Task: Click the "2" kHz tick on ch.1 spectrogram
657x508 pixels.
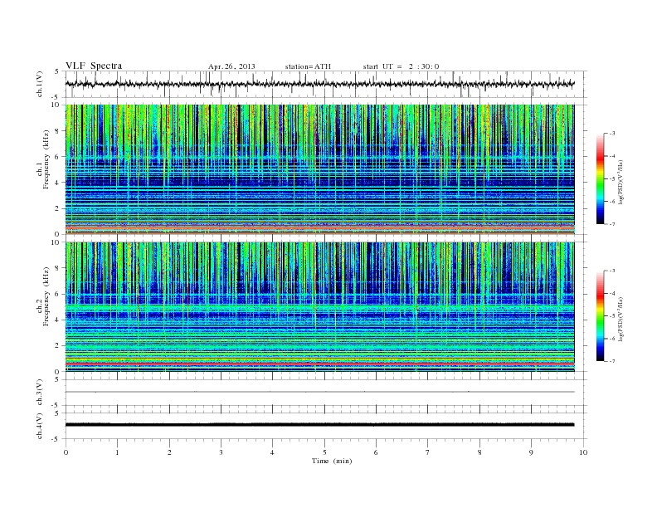Action: pyautogui.click(x=57, y=208)
